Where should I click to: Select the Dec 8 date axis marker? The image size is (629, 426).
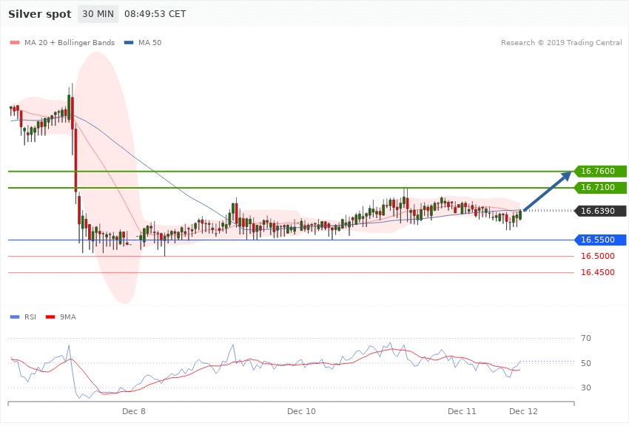(x=134, y=410)
